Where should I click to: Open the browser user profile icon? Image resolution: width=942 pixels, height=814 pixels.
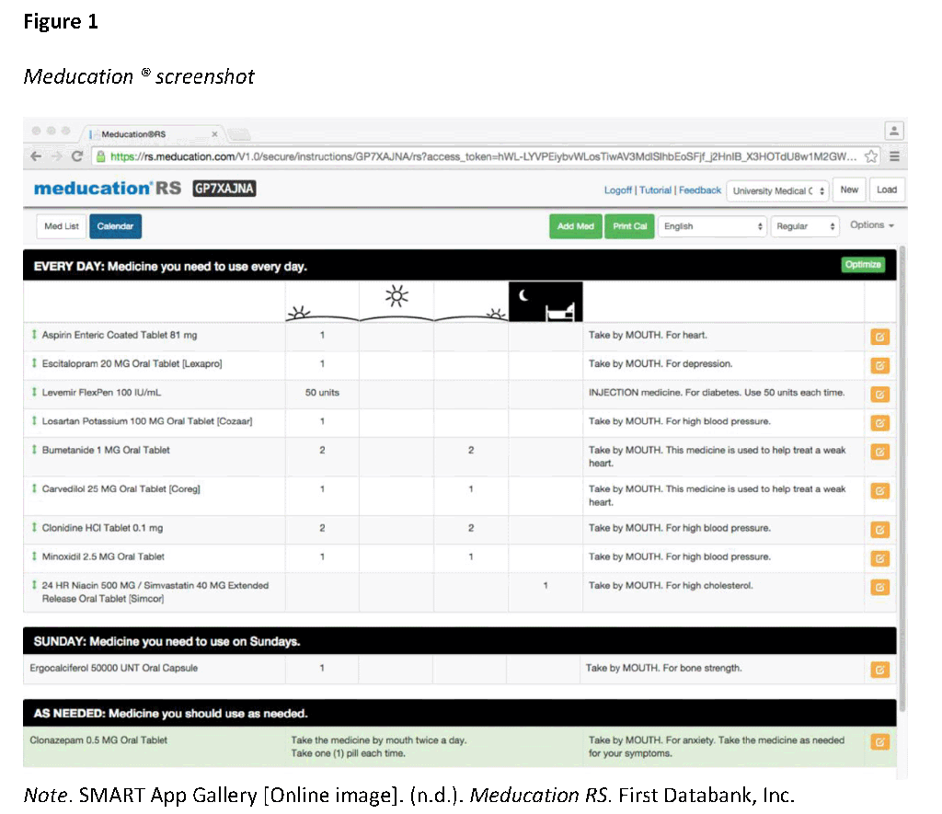coord(894,131)
